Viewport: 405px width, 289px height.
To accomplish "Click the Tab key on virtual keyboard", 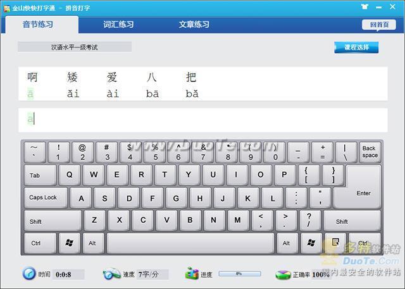I will click(40, 175).
